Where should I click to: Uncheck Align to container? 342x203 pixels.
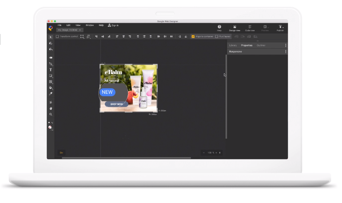pos(194,36)
